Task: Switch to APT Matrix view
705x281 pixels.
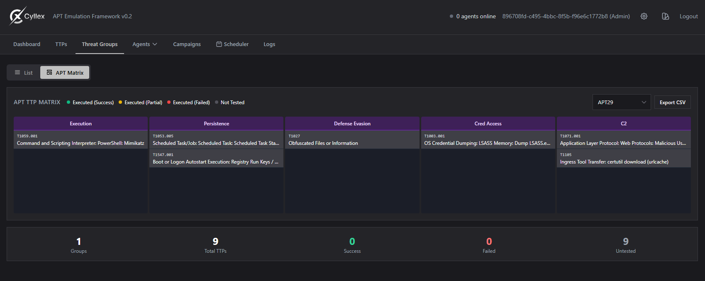Action: [65, 73]
